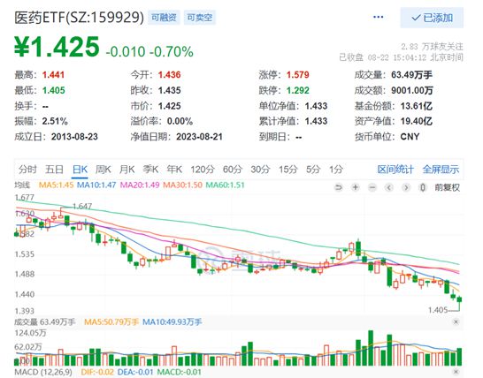Viewport: 483px width, 378px height.
Task: Click the 最低 value 1.405 in stats
Action: pyautogui.click(x=54, y=90)
